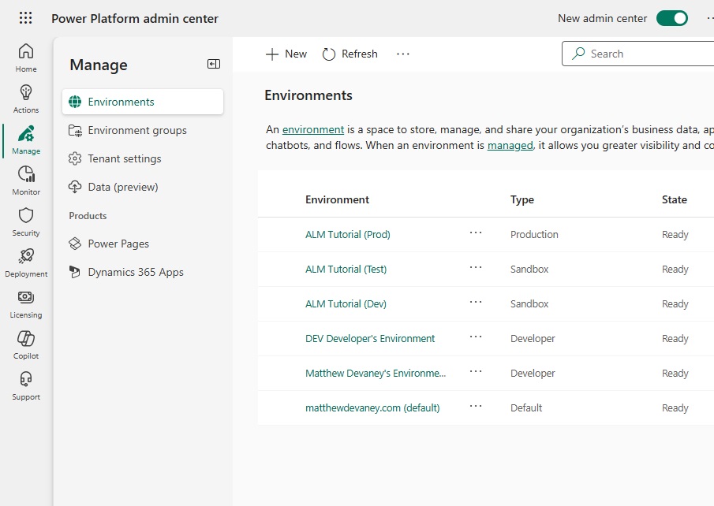Open the Support headset section
This screenshot has height=506, width=714.
(x=26, y=385)
